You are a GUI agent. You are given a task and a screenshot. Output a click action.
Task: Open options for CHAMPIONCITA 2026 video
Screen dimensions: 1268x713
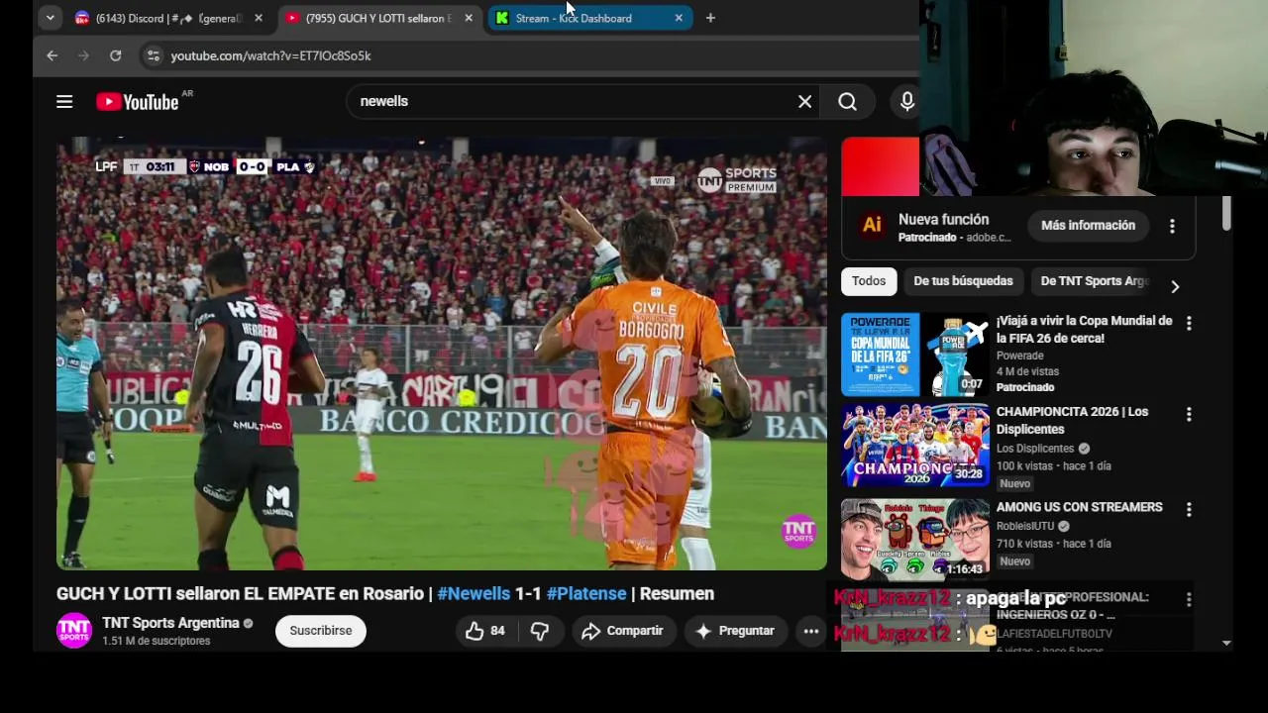1189,414
